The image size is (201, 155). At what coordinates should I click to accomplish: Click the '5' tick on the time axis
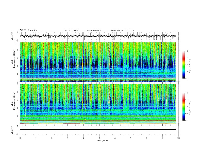tap(99, 138)
